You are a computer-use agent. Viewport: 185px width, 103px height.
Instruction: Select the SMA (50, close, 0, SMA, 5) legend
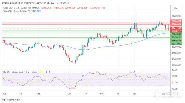click(17, 11)
